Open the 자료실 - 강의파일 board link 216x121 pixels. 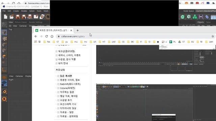(x=69, y=116)
